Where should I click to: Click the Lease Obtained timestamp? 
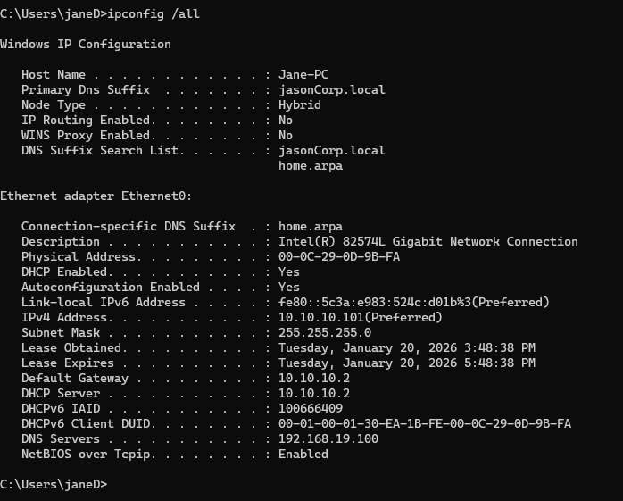coord(407,347)
